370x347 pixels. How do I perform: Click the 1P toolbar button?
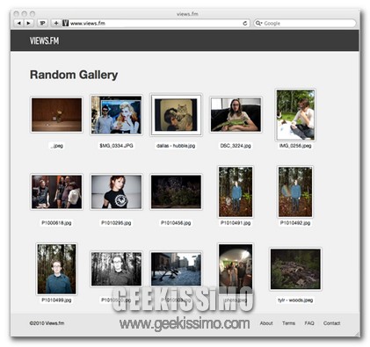click(42, 23)
